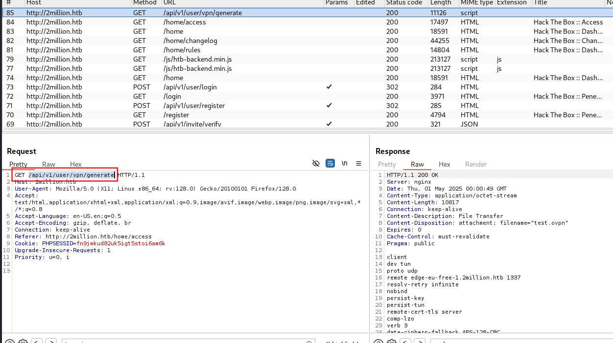Select the Pretty tab in Response panel
The width and height of the screenshot is (613, 343).
[387, 164]
